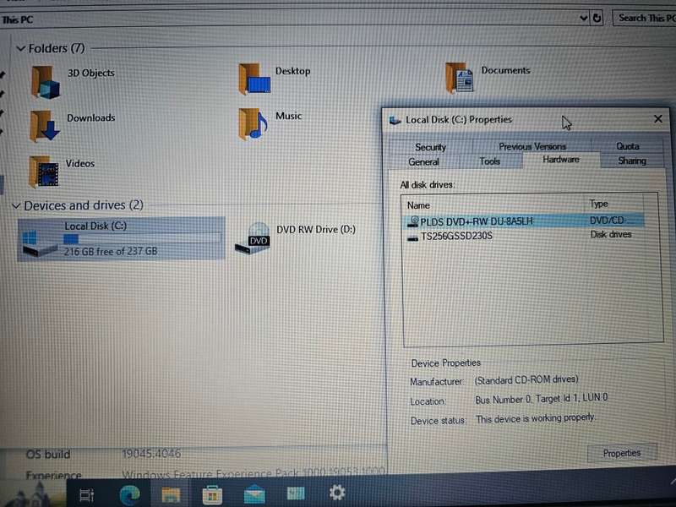This screenshot has height=507, width=676.
Task: Open File Explorer from the taskbar
Action: pyautogui.click(x=171, y=494)
